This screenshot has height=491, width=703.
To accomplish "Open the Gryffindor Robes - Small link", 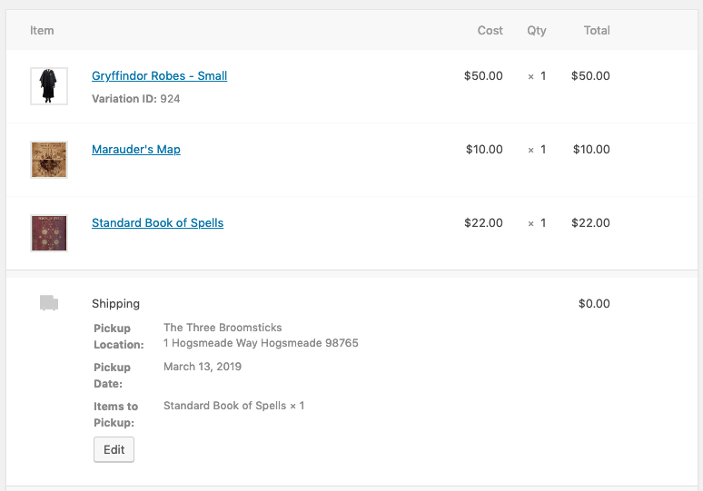I will (159, 76).
